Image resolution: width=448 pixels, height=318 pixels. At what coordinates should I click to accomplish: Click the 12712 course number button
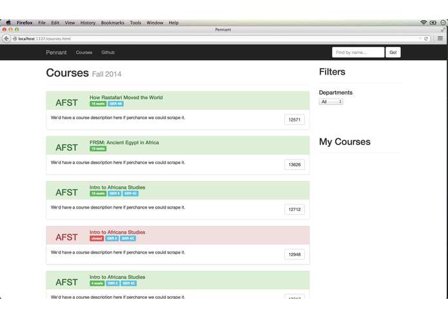coord(295,209)
